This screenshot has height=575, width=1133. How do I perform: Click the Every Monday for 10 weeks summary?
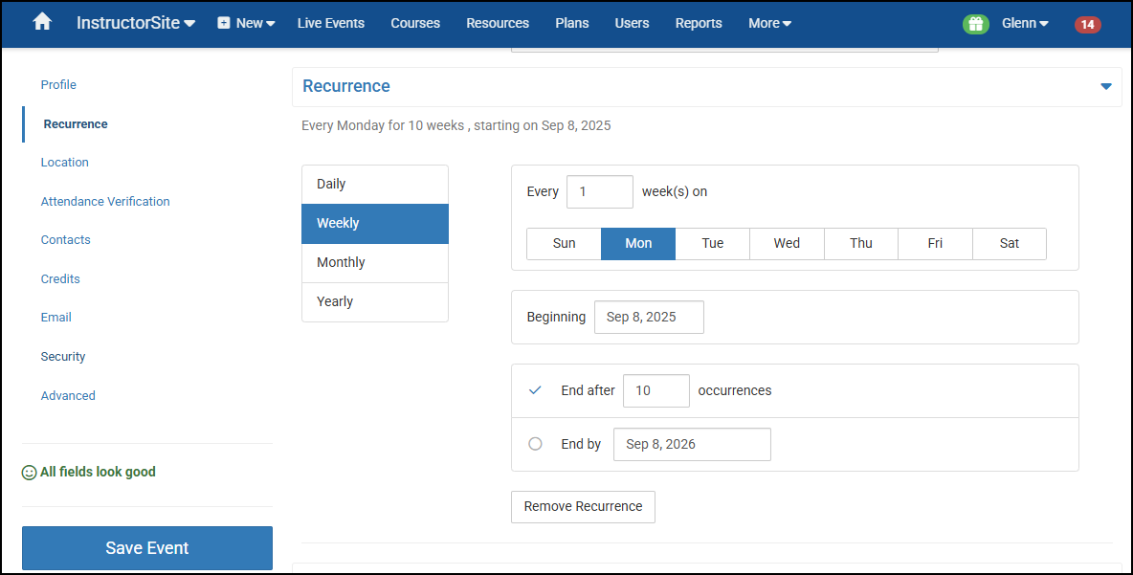[x=455, y=125]
